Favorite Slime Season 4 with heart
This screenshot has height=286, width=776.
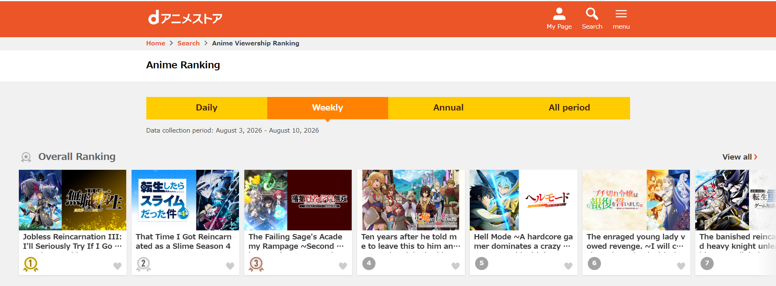pos(230,266)
